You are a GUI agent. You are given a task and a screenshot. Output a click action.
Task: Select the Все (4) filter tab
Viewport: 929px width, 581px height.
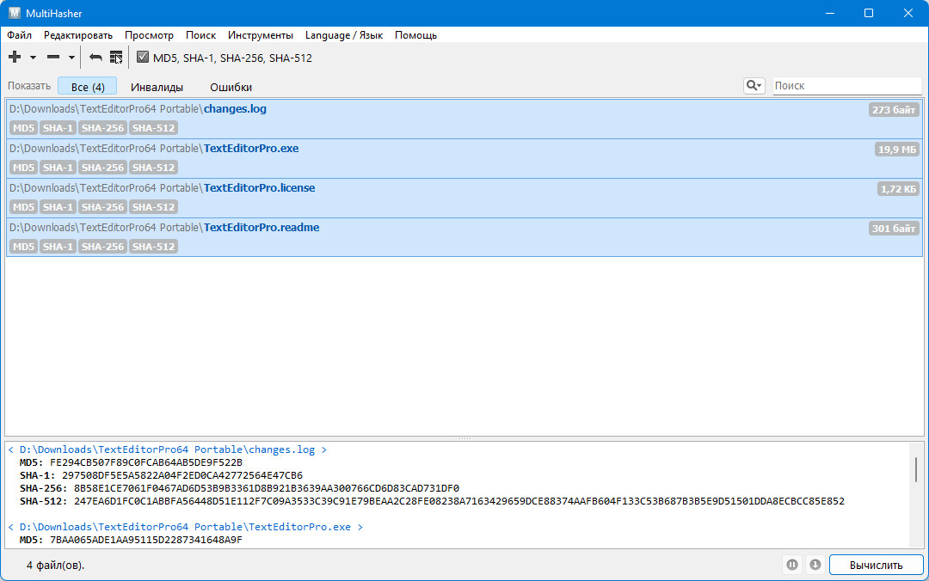coord(88,87)
